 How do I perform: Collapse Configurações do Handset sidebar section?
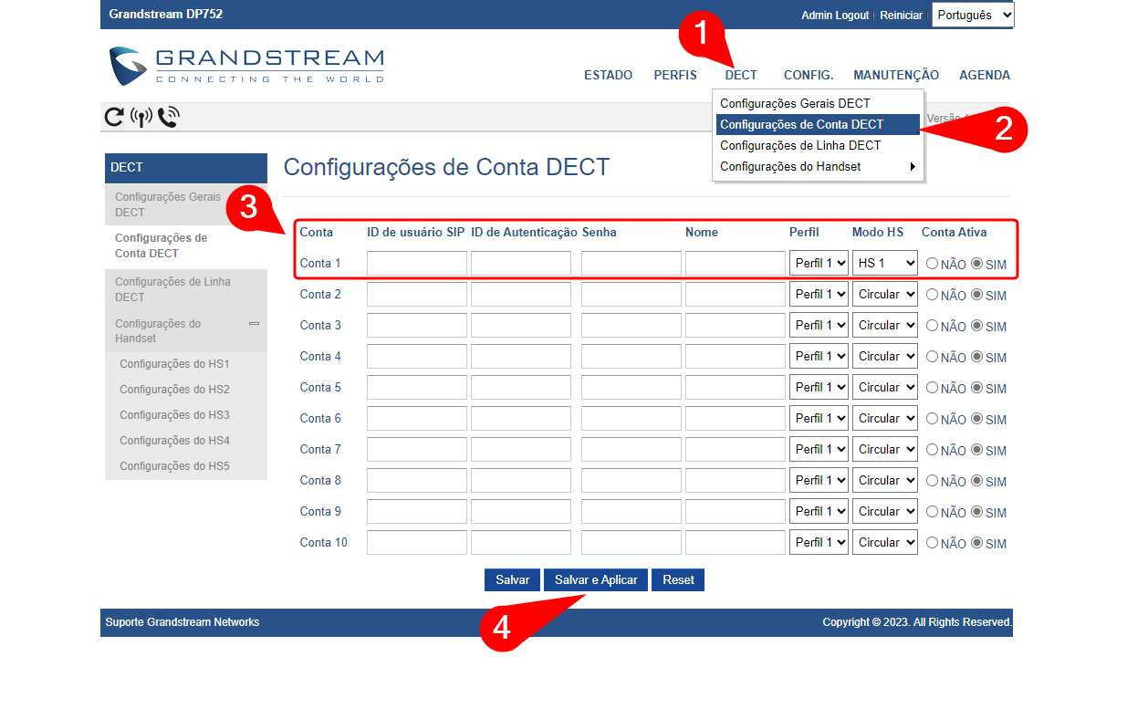click(x=254, y=324)
